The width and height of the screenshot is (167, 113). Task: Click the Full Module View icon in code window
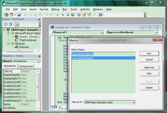56,107
